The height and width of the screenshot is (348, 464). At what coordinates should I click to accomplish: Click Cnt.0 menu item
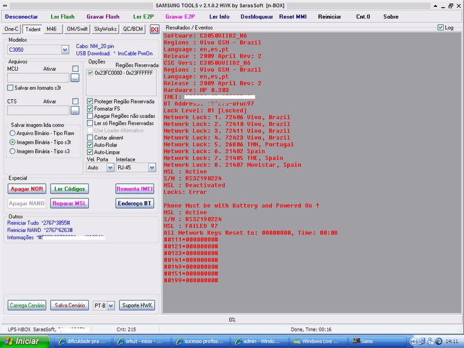point(363,17)
